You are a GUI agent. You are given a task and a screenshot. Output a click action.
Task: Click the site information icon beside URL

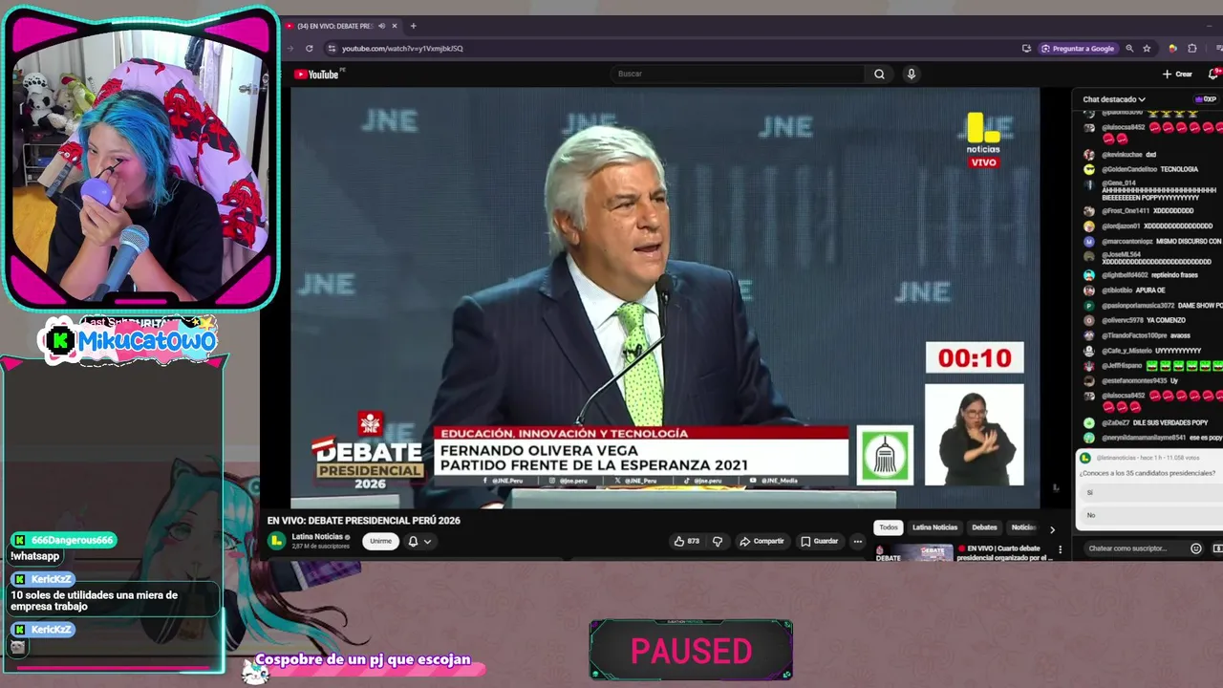point(332,48)
